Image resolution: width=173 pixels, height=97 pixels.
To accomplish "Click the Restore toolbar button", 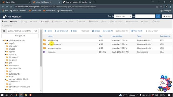I will pos(81,22).
